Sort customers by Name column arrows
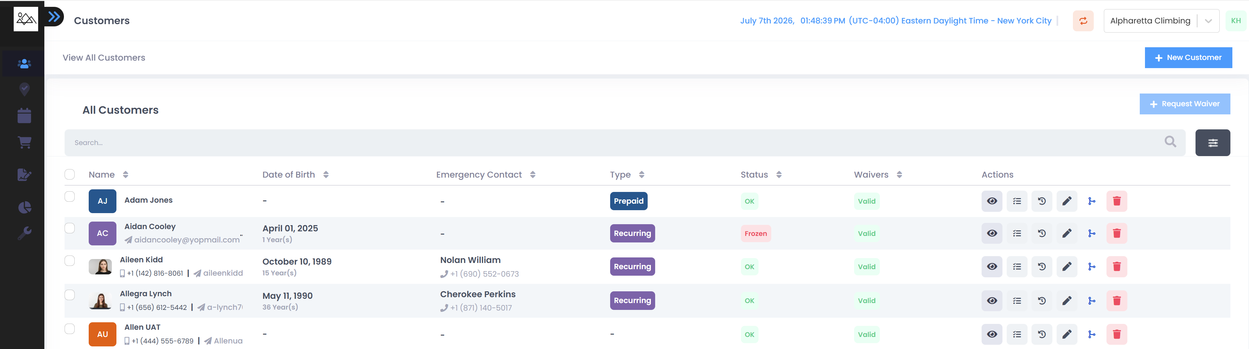 (x=126, y=175)
